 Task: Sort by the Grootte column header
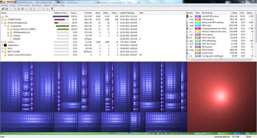pyautogui.click(x=87, y=13)
